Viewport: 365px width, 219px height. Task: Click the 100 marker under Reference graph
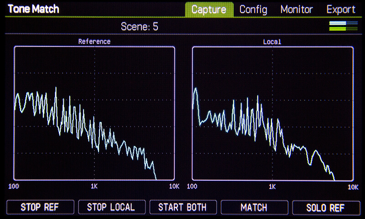point(14,186)
